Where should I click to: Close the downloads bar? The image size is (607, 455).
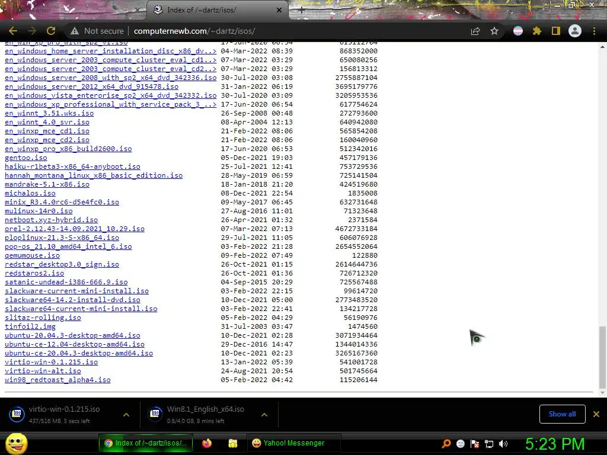[596, 414]
